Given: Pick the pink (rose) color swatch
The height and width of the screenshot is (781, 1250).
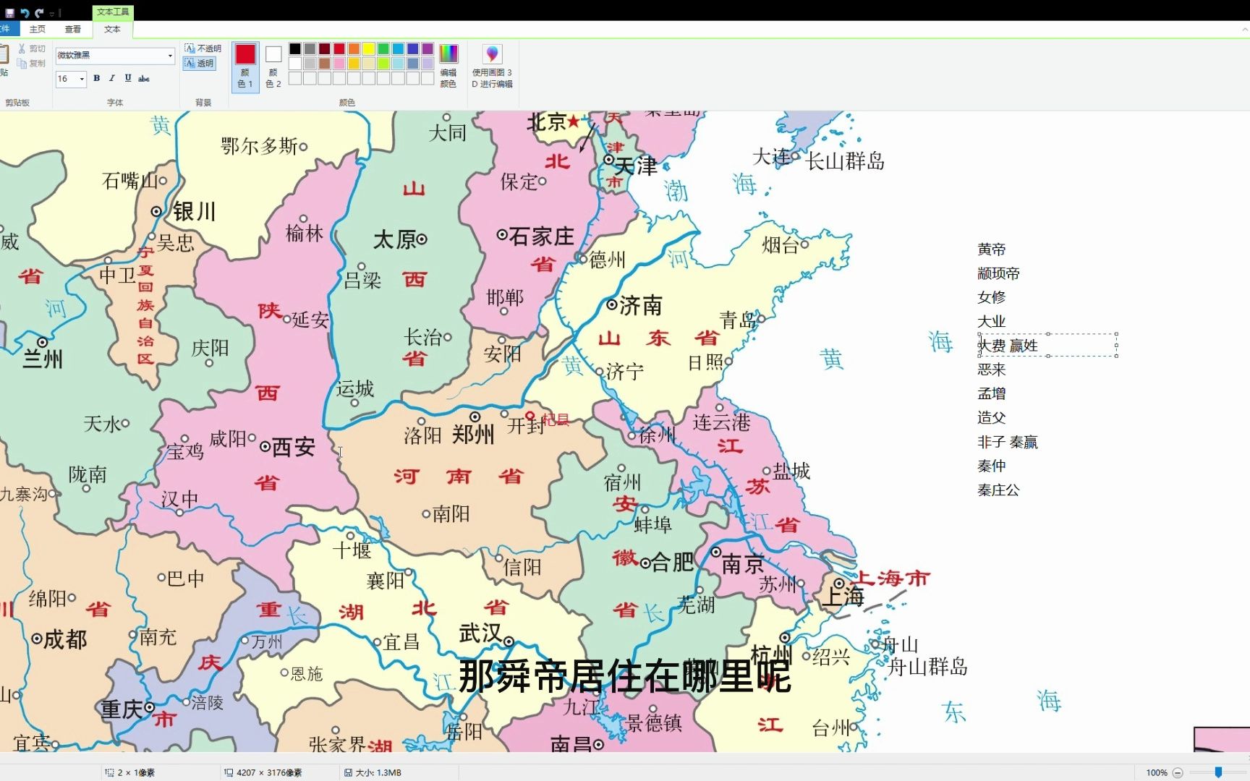Looking at the screenshot, I should [339, 64].
